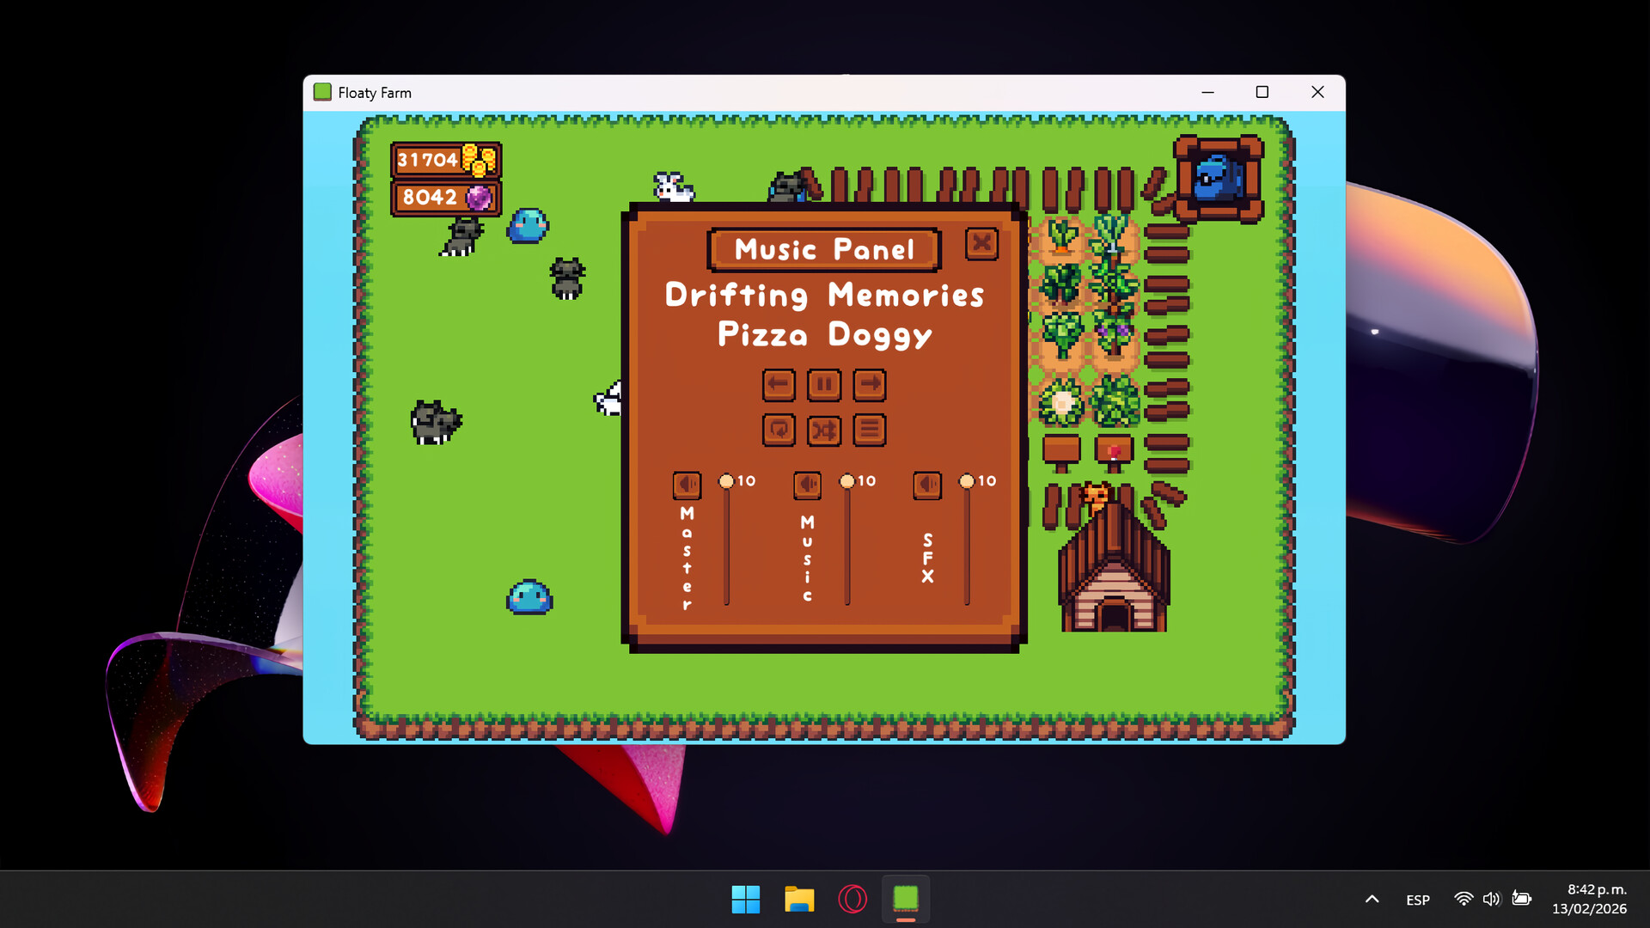Open the ESP keyboard language switcher

pyautogui.click(x=1417, y=899)
